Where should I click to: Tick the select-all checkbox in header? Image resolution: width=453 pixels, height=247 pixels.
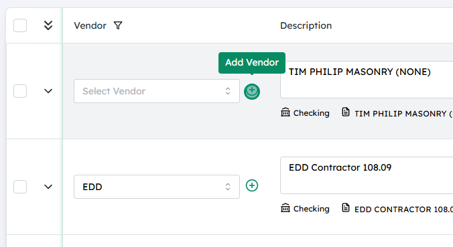(x=20, y=25)
